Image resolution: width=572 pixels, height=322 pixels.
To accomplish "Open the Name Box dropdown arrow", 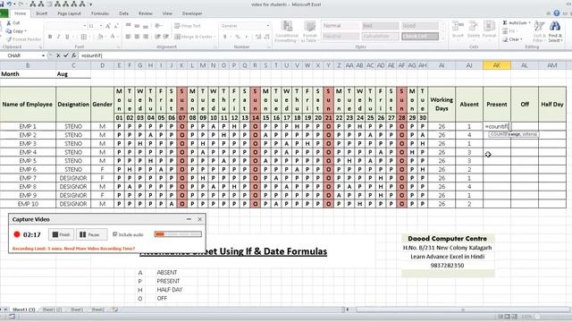I will click(x=43, y=55).
